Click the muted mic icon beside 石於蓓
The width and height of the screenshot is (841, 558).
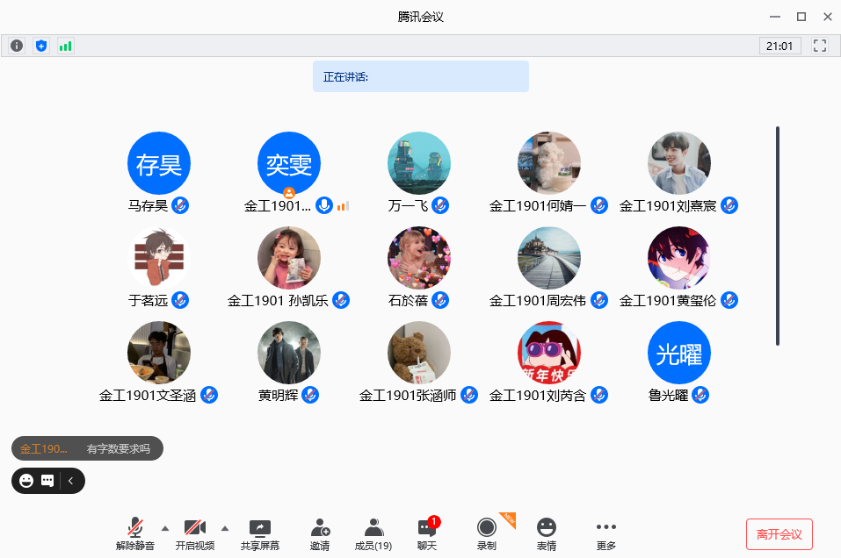pos(440,300)
